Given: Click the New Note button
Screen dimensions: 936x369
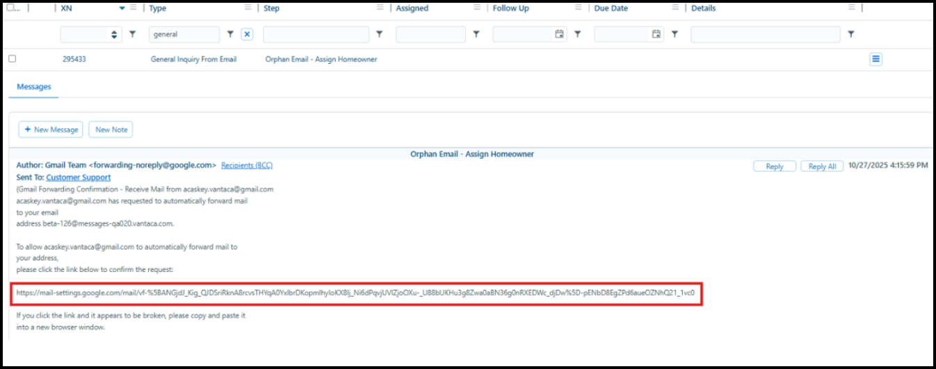Looking at the screenshot, I should 111,130.
